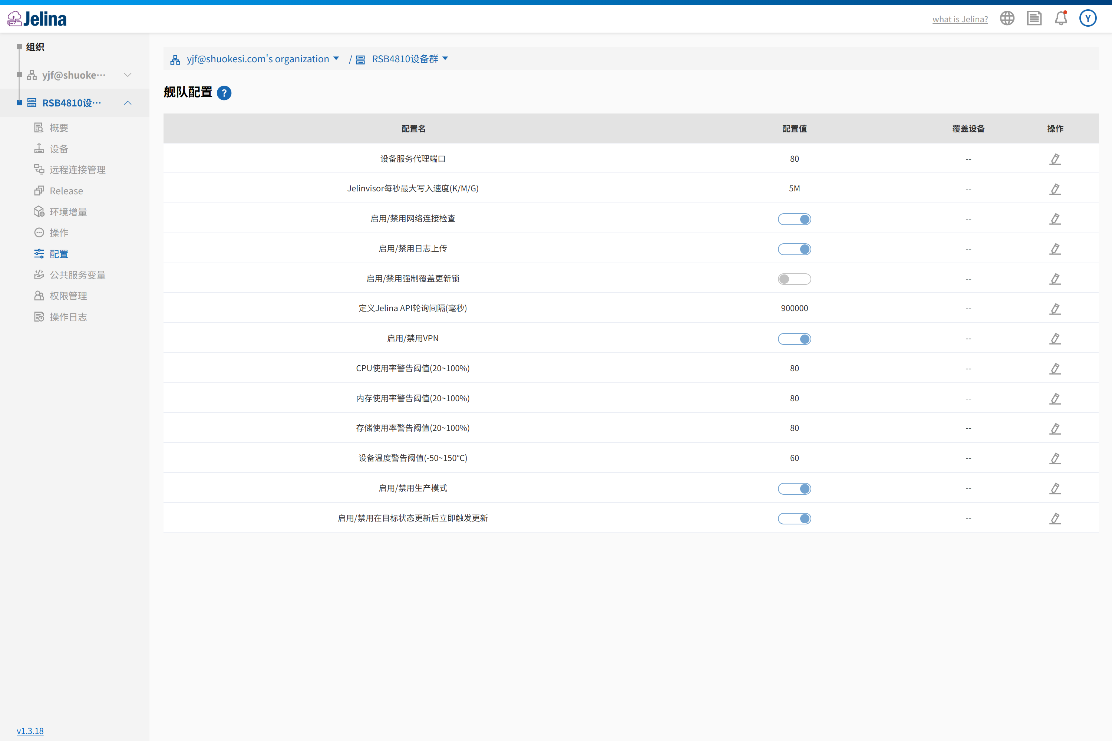Image resolution: width=1112 pixels, height=741 pixels.
Task: Expand the organization breadcrumb dropdown
Action: (x=336, y=59)
